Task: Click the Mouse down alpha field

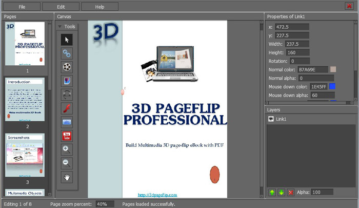Action: [323, 95]
